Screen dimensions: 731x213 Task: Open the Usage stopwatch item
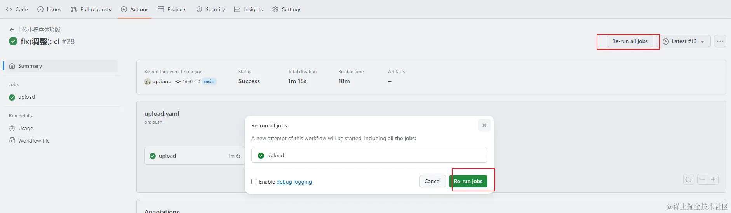25,128
